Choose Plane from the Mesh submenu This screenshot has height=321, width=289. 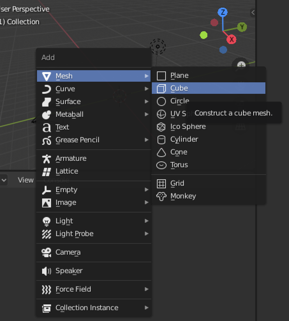click(x=209, y=76)
